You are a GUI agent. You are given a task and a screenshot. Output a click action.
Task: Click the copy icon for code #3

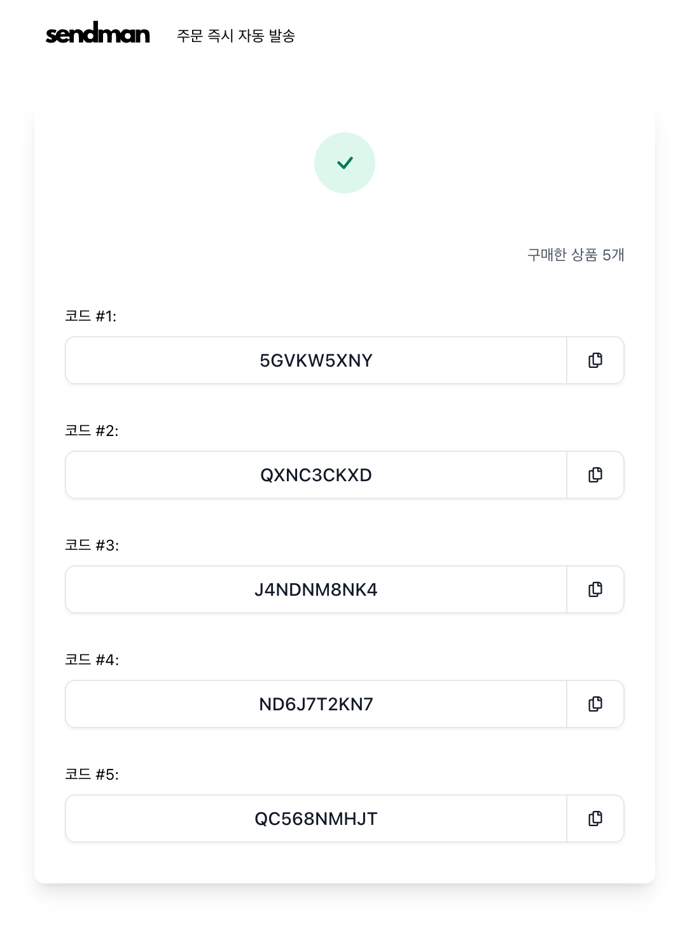tap(595, 589)
